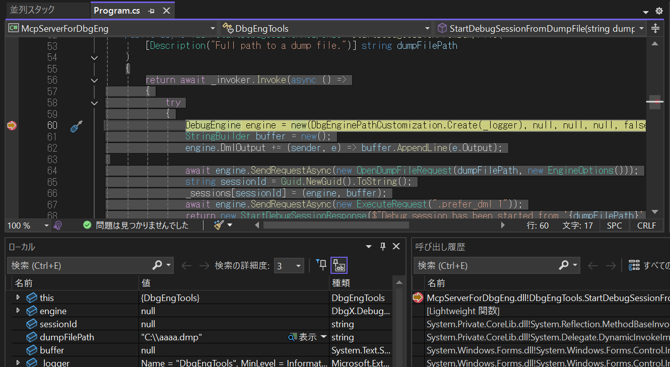Expand the 'this' variable row

tap(18, 298)
